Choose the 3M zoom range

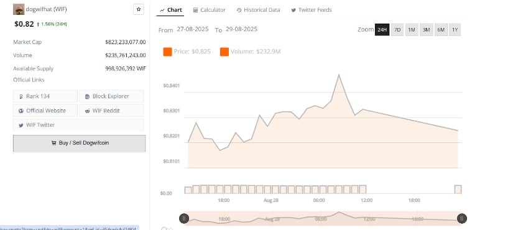tap(427, 30)
